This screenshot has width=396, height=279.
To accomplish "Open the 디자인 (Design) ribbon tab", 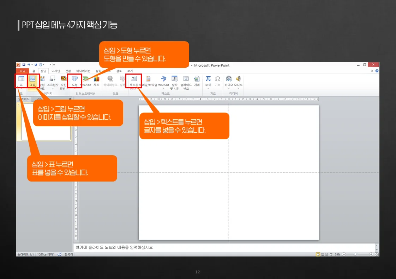I will click(56, 71).
